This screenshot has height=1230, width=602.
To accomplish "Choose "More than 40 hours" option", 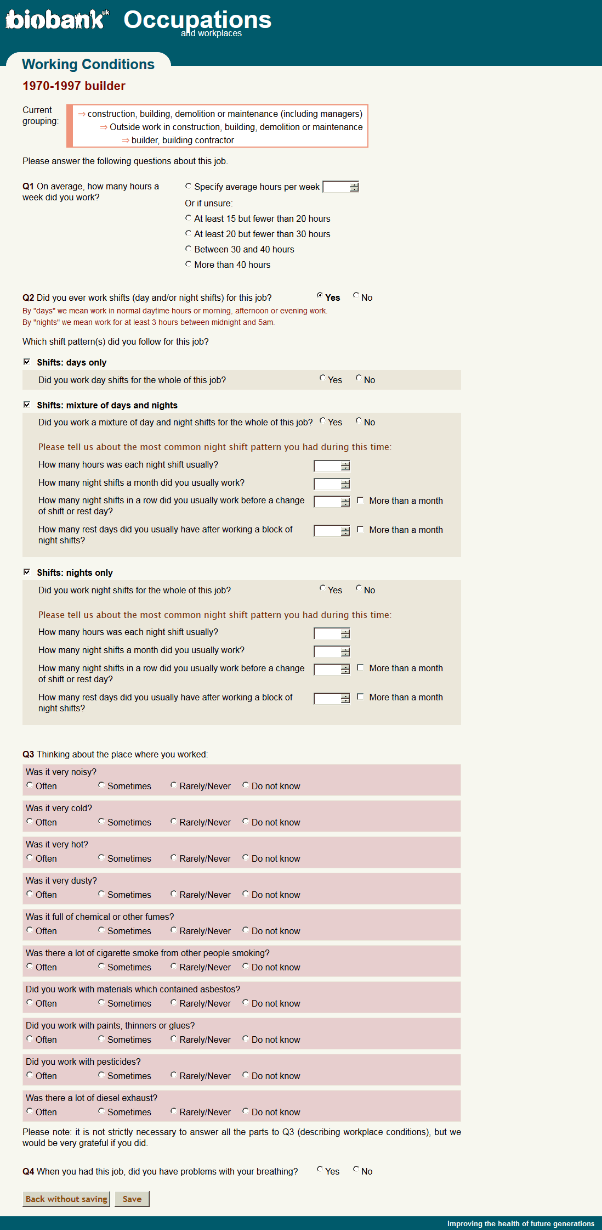I will (189, 264).
